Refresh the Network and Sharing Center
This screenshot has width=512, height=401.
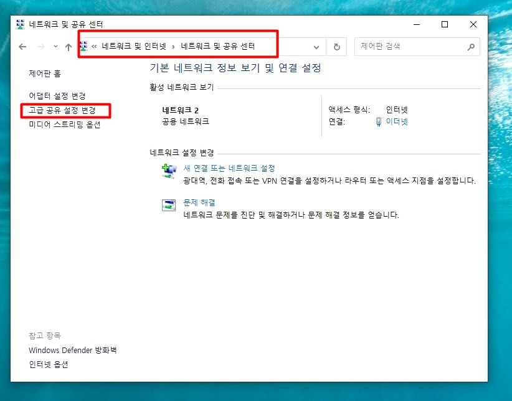[336, 47]
